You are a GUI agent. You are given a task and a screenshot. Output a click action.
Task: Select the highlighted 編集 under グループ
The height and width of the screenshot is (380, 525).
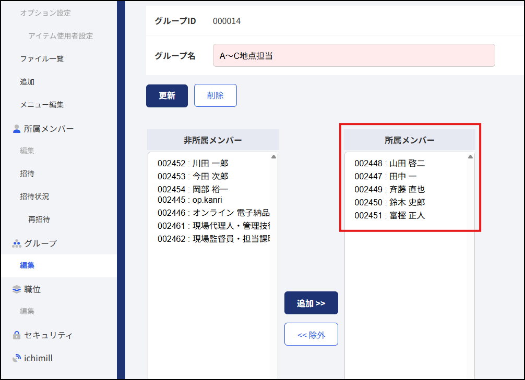[27, 265]
